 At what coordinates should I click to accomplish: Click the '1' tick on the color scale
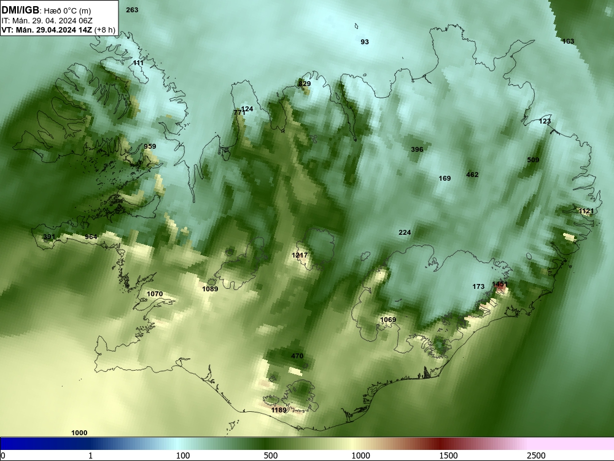pos(90,455)
